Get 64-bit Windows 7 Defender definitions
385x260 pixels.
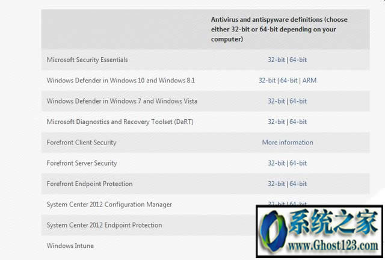298,101
